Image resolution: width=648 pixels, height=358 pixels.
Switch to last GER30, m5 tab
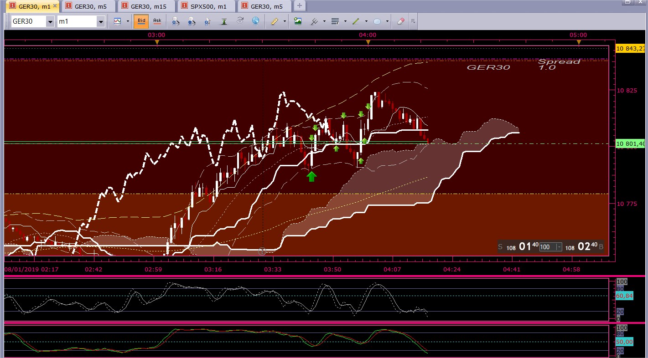click(x=265, y=6)
